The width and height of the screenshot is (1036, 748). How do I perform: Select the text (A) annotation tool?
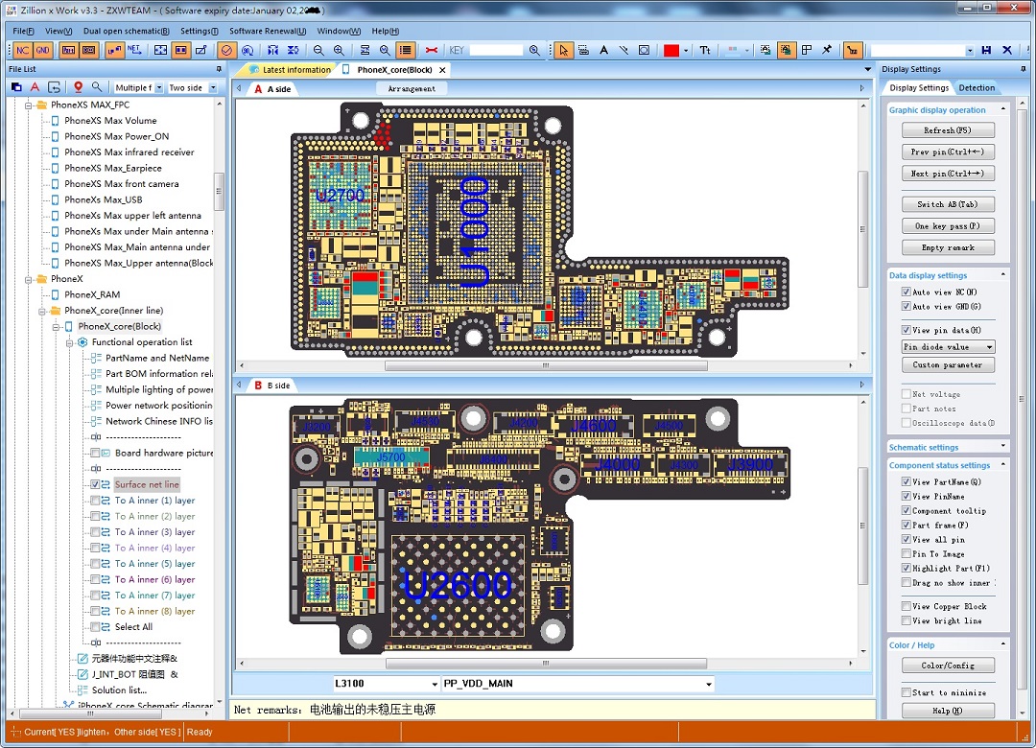603,50
